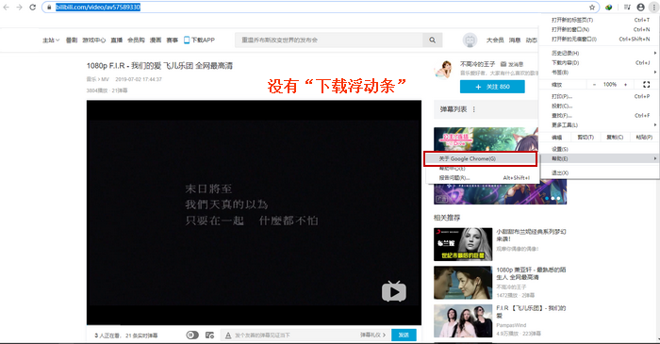Click the colorful extension icon in the toolbar
The height and width of the screenshot is (344, 660).
click(x=609, y=8)
